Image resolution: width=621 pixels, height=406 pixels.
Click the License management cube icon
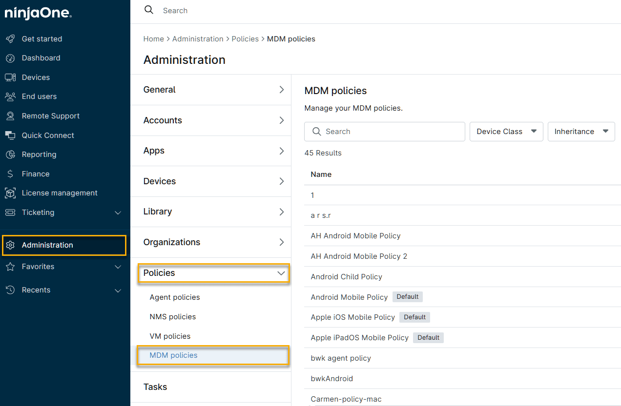(10, 193)
